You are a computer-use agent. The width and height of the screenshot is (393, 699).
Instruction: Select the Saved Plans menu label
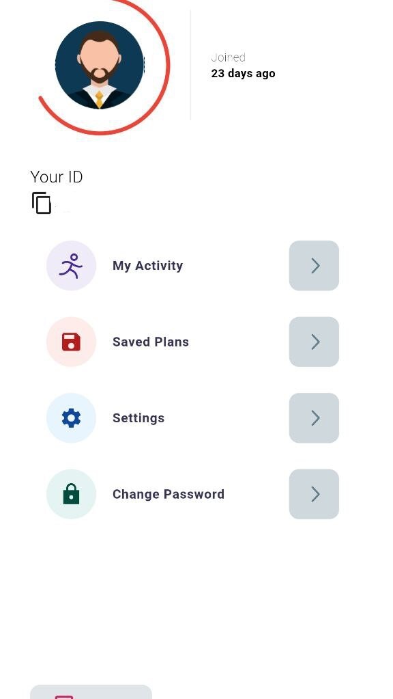pyautogui.click(x=151, y=342)
